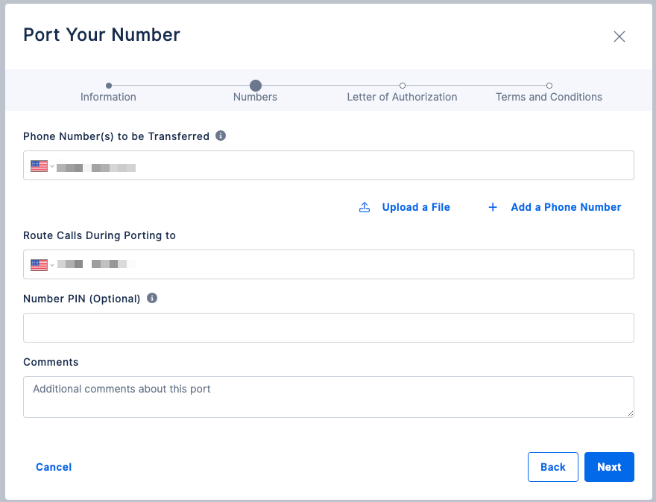Click the Letter of Authorization step circle
Viewport: 656px width, 502px height.
pos(403,86)
